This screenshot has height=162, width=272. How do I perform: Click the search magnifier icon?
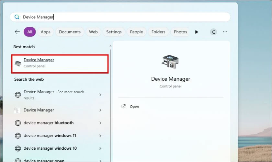point(17,17)
